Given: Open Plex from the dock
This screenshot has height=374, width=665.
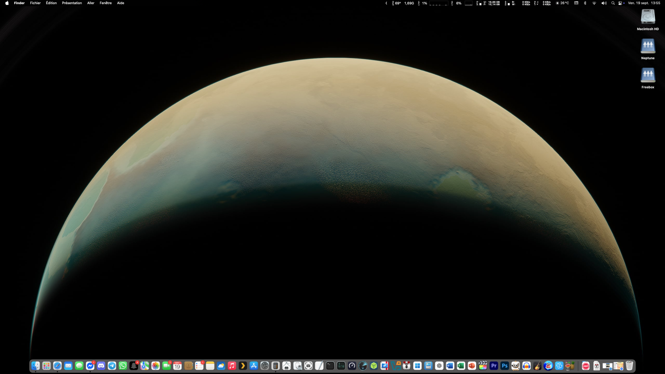Looking at the screenshot, I should (x=243, y=366).
